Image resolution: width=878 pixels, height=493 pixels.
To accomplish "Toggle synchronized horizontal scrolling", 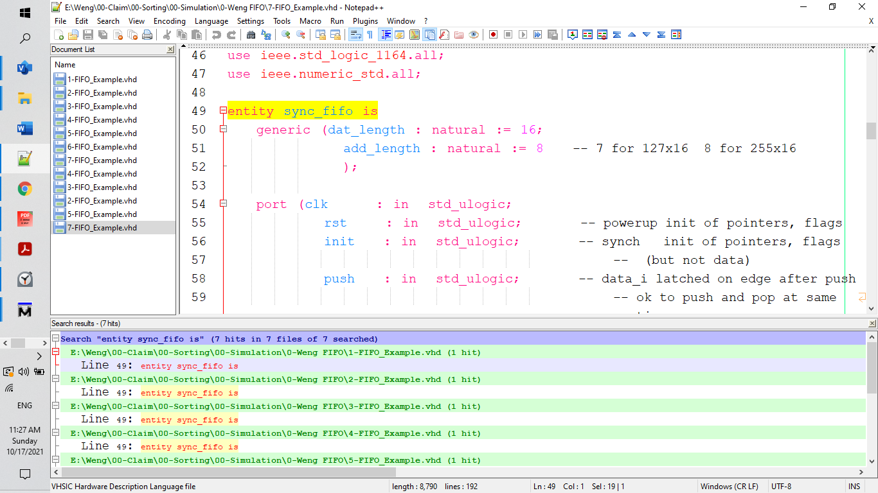I will click(x=335, y=35).
